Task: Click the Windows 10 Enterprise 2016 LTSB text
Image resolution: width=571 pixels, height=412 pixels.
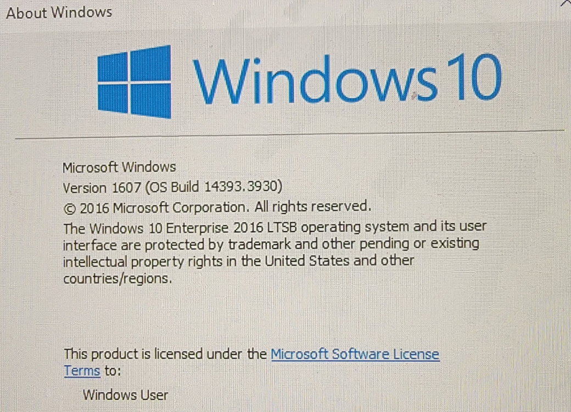Action: pyautogui.click(x=193, y=228)
